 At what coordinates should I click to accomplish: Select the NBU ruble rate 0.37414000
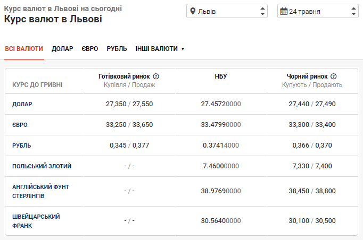pos(221,145)
